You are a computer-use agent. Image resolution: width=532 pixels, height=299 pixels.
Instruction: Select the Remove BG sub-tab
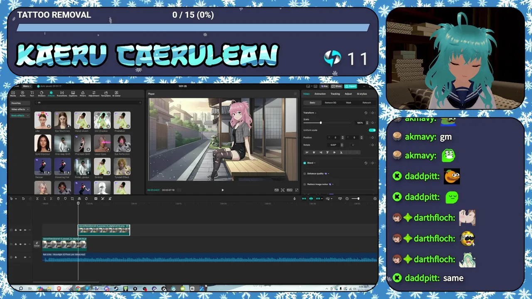330,103
